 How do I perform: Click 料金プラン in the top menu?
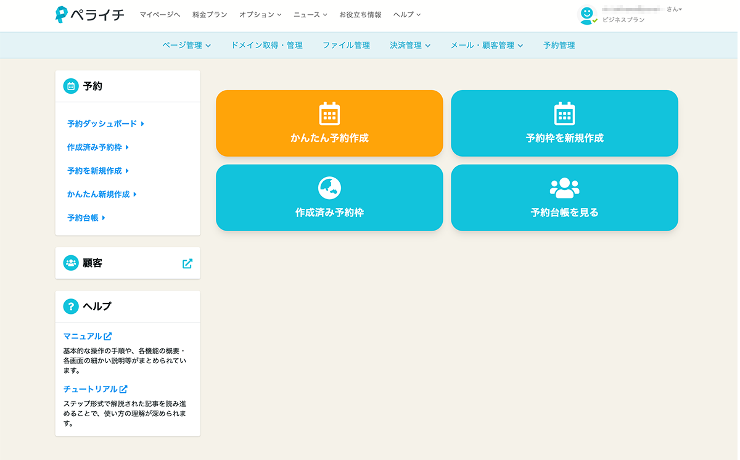tap(210, 15)
